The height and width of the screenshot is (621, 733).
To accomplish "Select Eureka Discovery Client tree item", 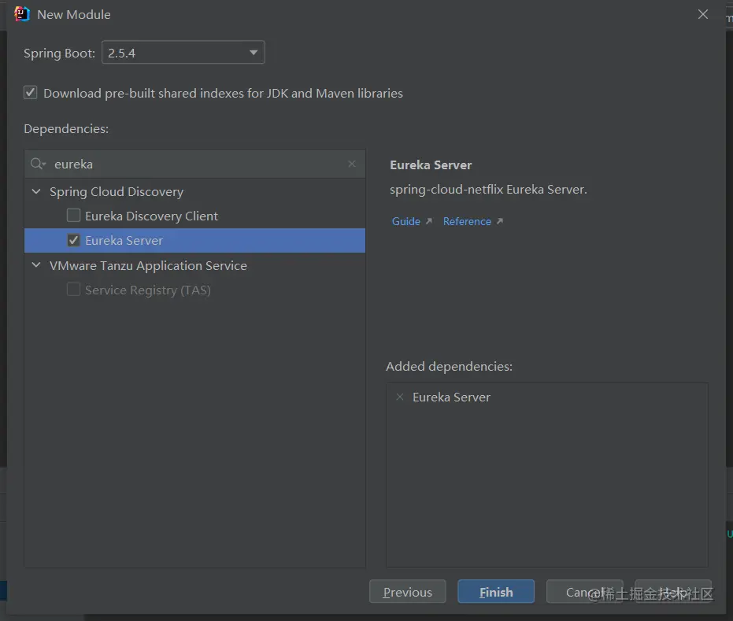I will coord(151,216).
